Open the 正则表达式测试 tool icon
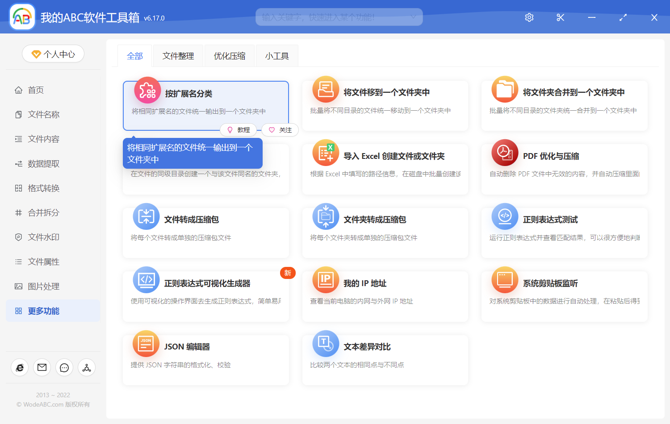670x424 pixels. 504,216
